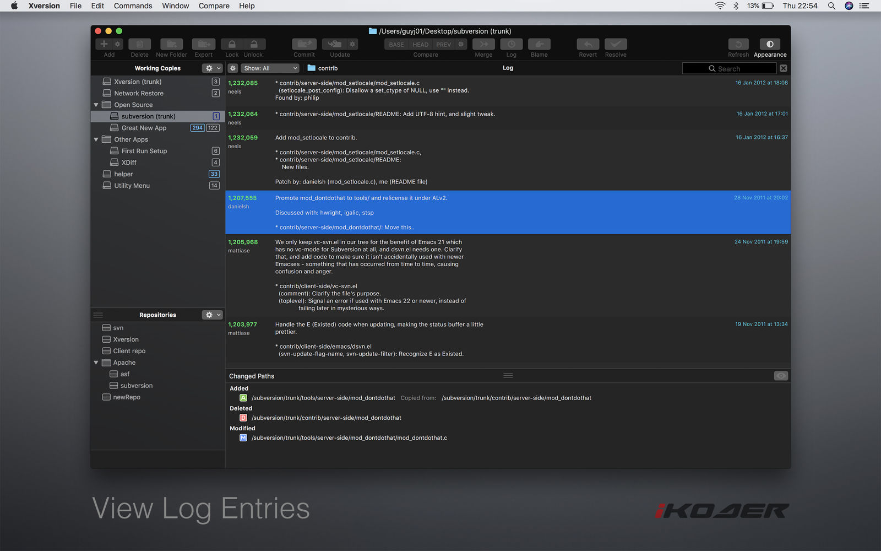The width and height of the screenshot is (881, 551).
Task: Open the Compare menu
Action: point(214,6)
